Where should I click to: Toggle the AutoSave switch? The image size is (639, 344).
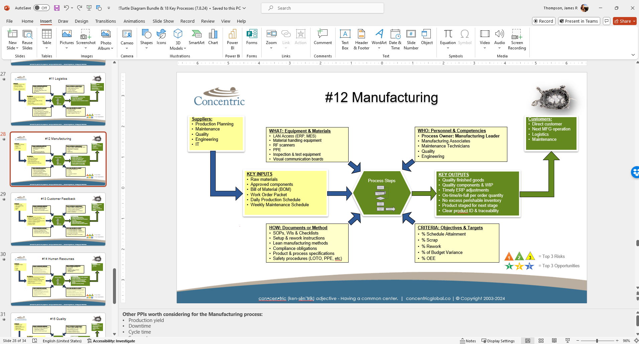[41, 8]
